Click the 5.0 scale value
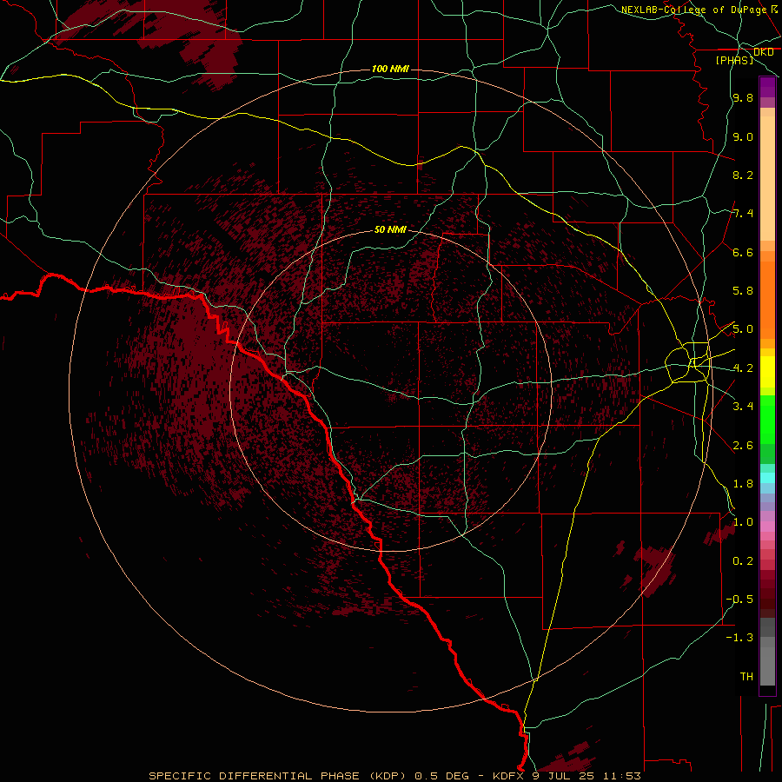Screen dimensions: 782x782 743,329
